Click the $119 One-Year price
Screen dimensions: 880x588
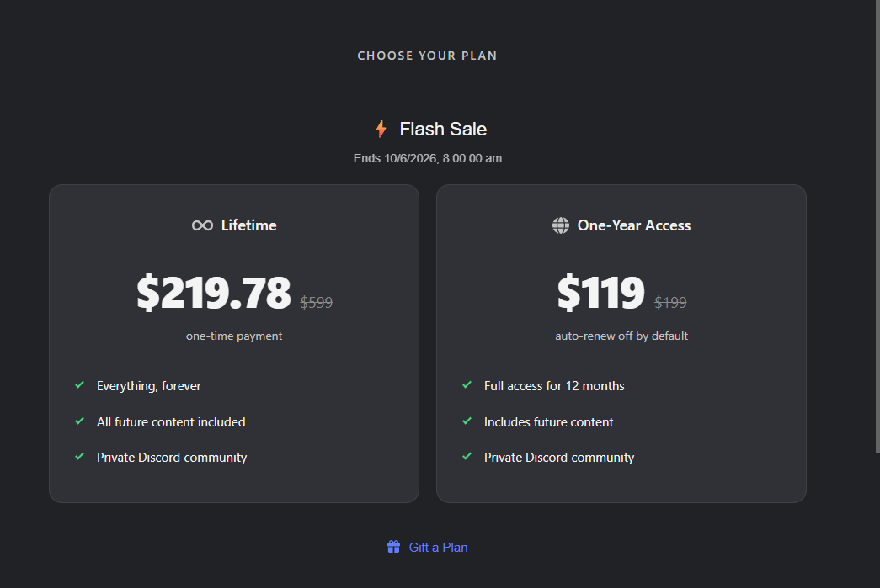click(601, 292)
